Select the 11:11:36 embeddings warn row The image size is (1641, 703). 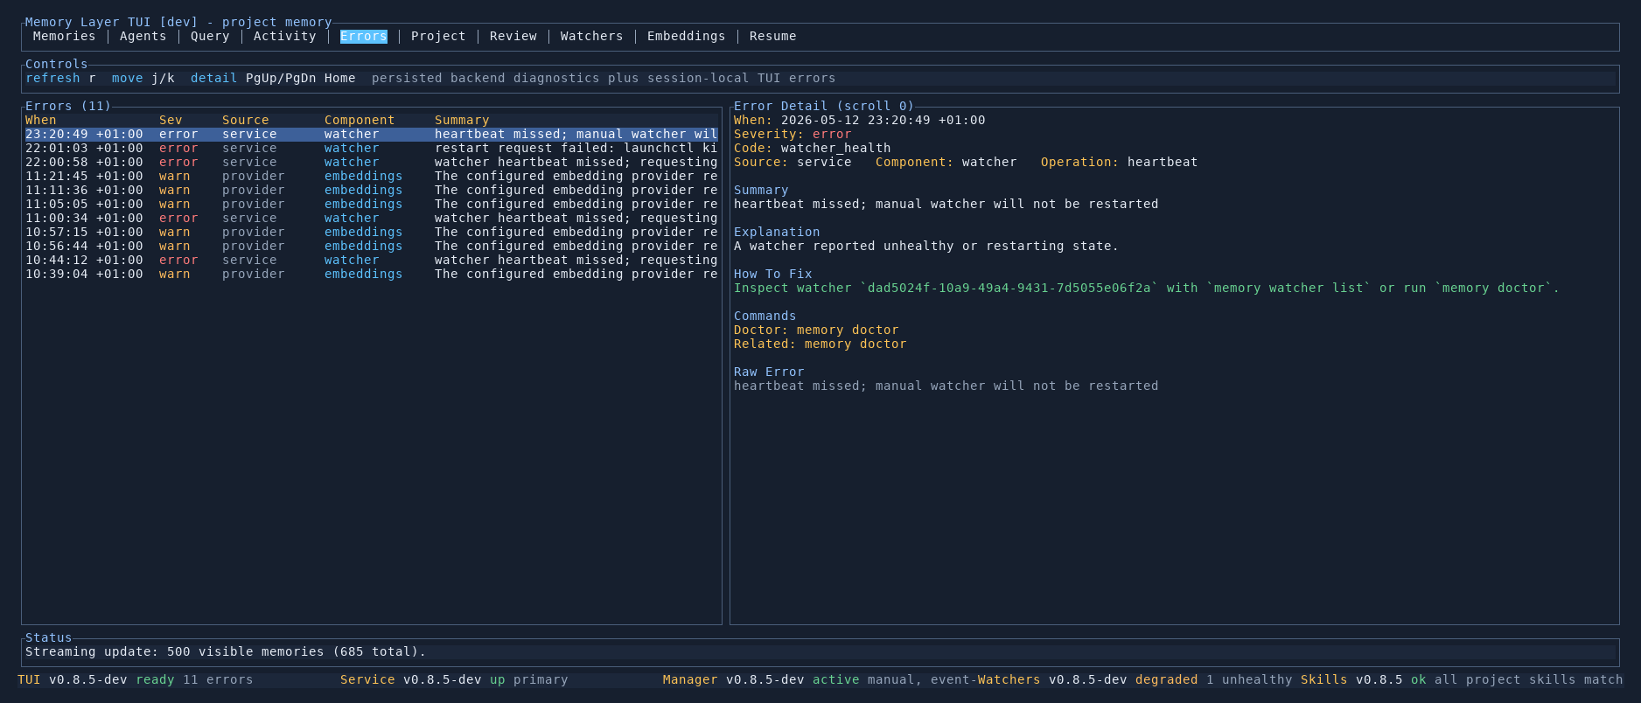click(x=372, y=190)
